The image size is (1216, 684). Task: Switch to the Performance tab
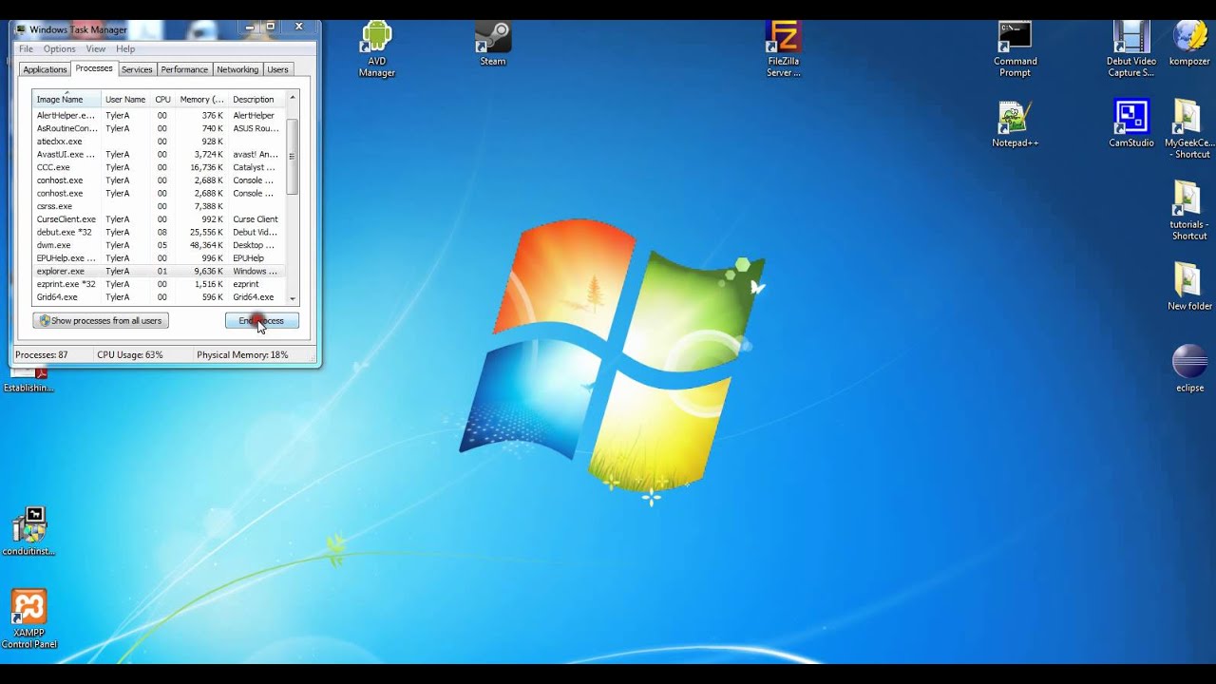pos(184,69)
